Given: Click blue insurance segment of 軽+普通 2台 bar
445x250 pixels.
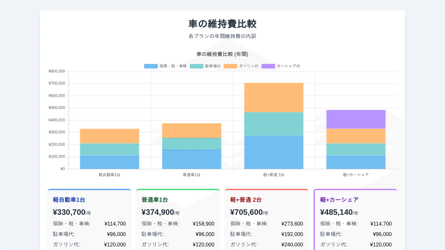Looking at the screenshot, I should [274, 153].
